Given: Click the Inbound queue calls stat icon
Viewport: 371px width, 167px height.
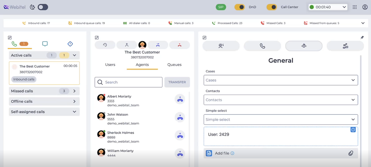Looking at the screenshot, I should (x=70, y=23).
